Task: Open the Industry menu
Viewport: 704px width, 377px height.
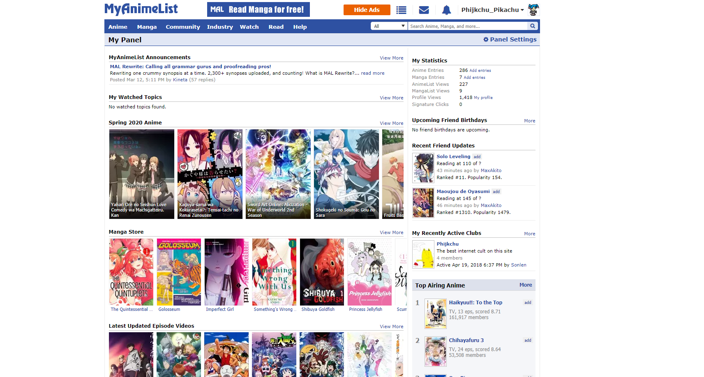Action: click(x=220, y=27)
